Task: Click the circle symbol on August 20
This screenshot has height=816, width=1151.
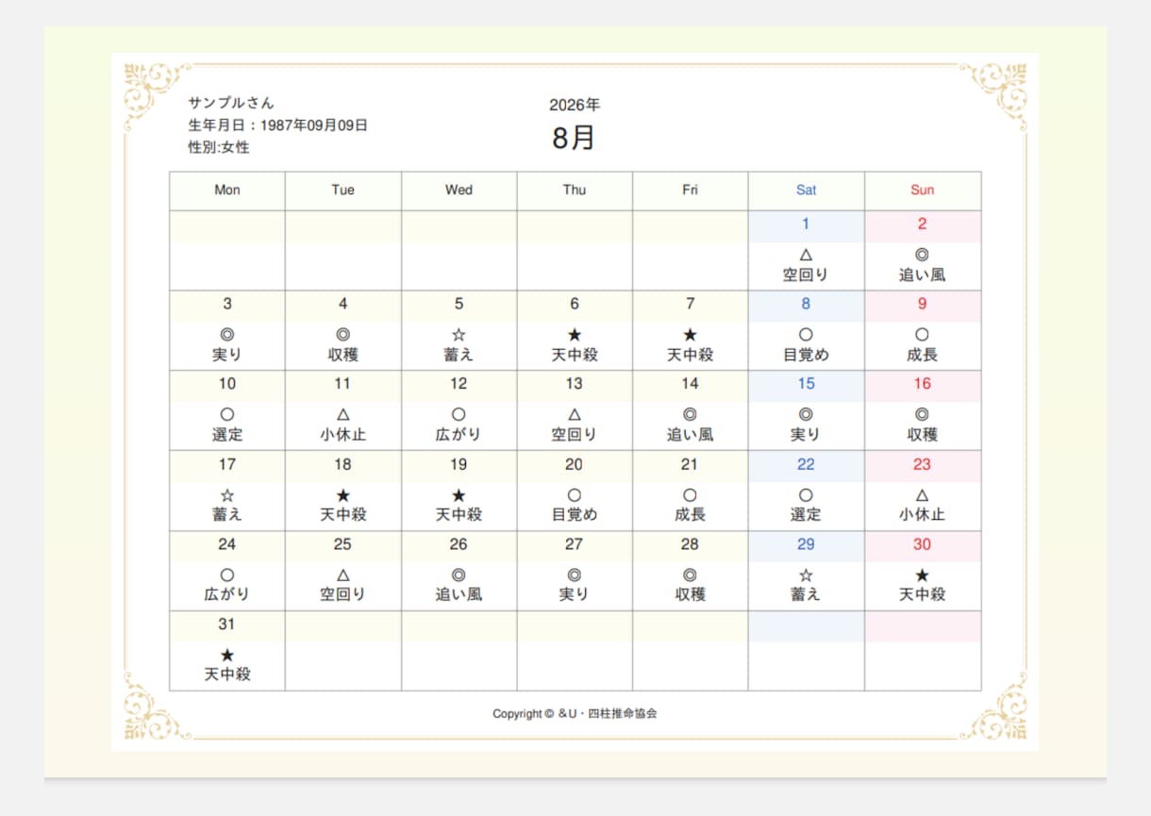Action: tap(575, 495)
